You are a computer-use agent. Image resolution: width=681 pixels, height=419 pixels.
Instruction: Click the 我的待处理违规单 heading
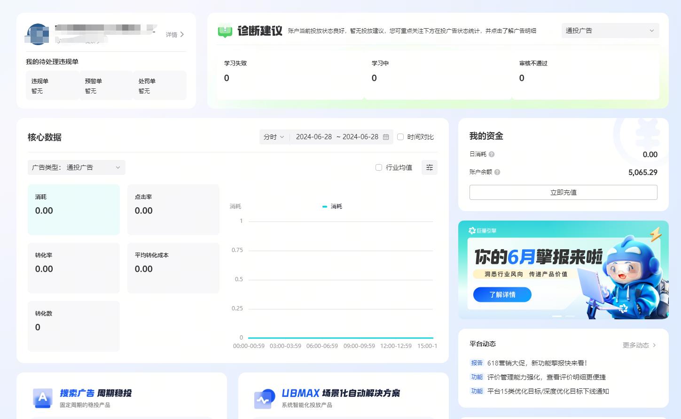pyautogui.click(x=52, y=62)
